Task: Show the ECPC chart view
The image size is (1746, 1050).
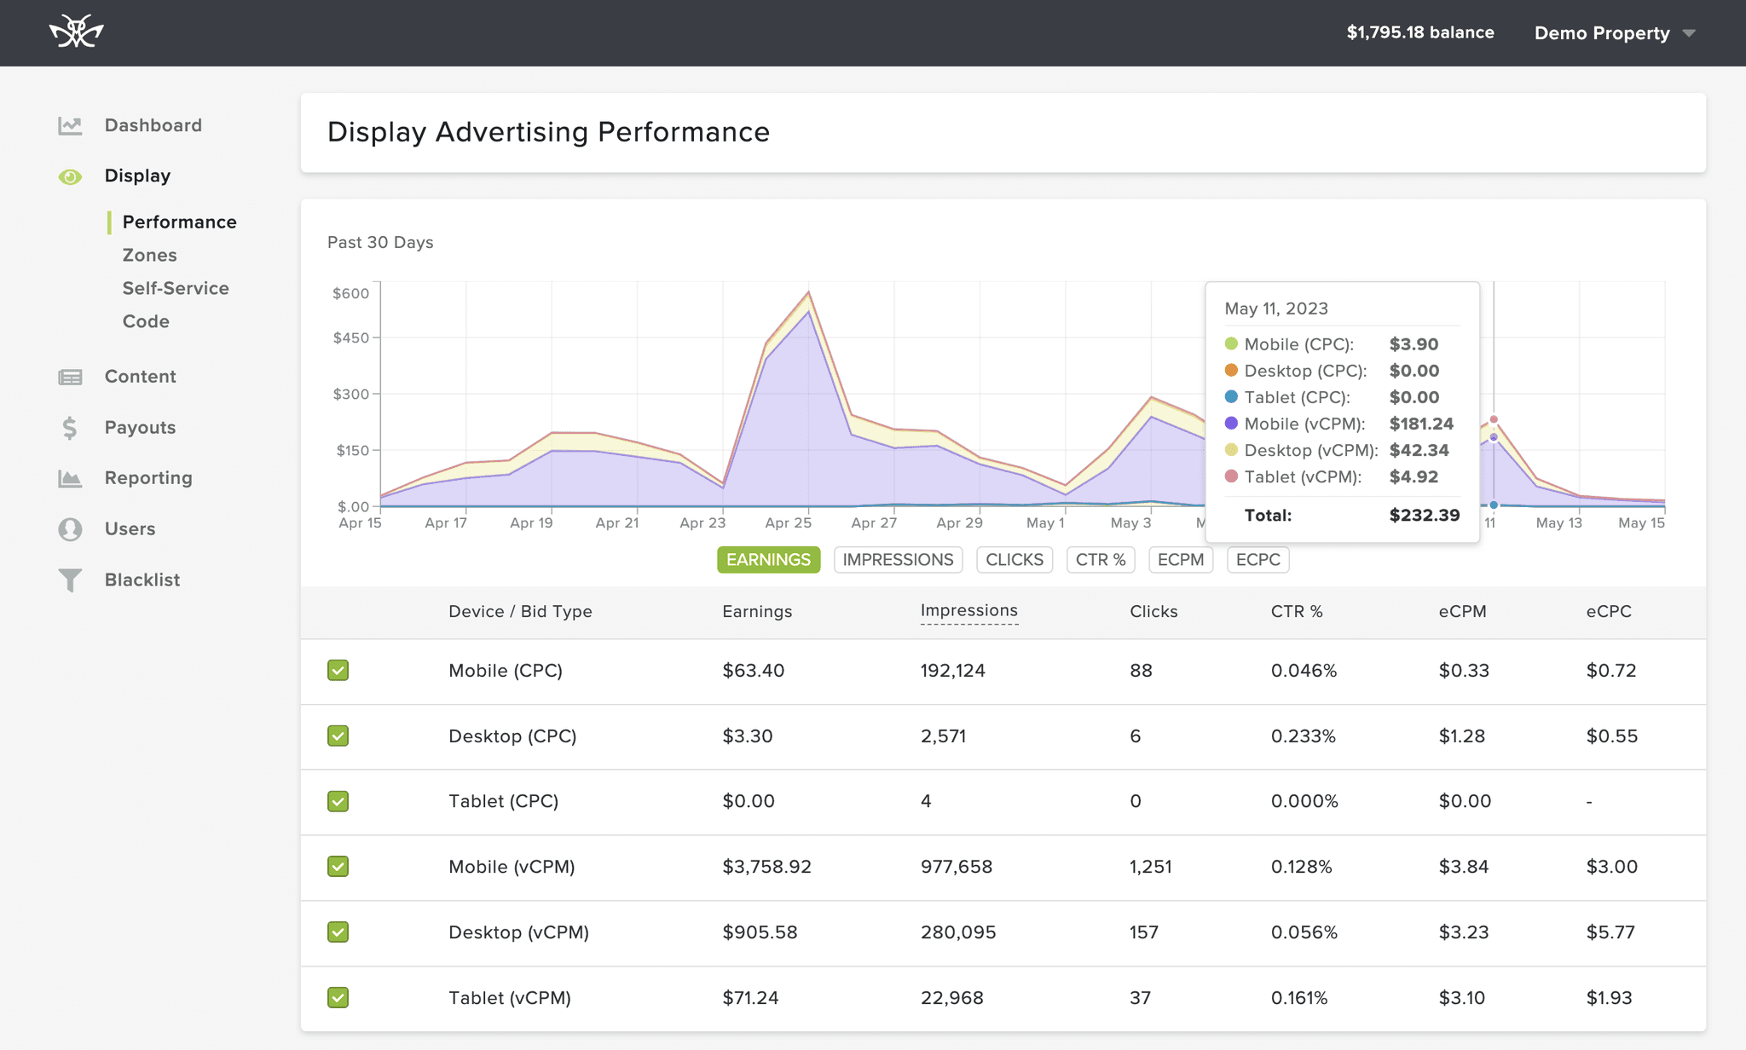Action: click(1257, 560)
